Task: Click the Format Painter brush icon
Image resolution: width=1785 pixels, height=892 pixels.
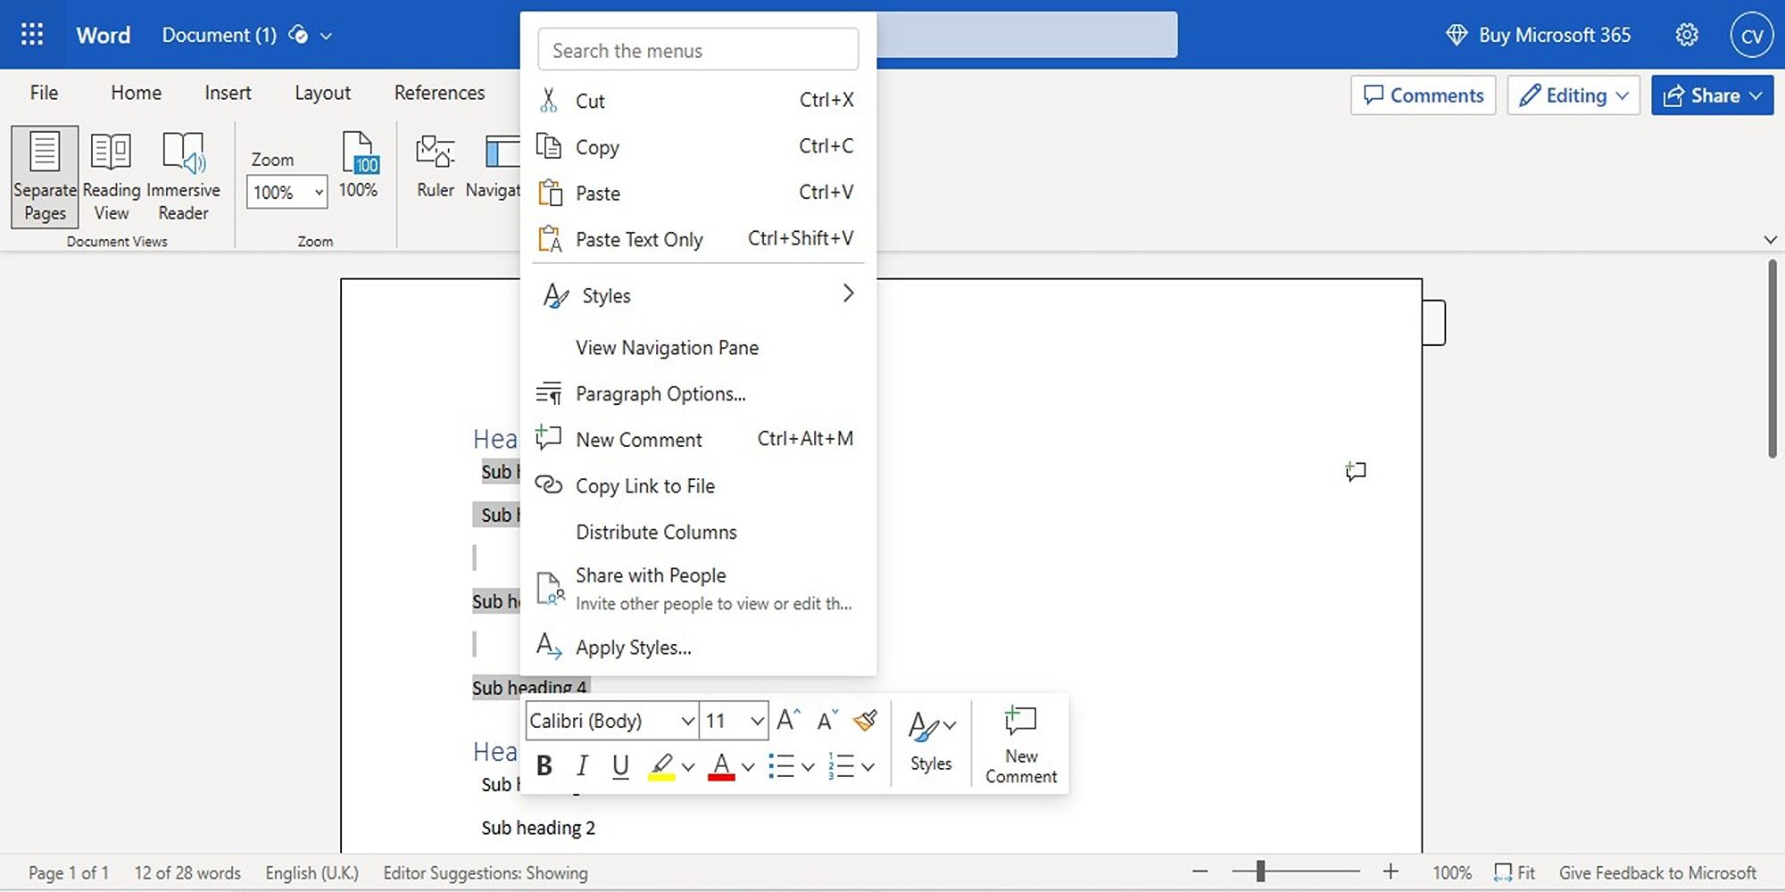Action: 865,720
